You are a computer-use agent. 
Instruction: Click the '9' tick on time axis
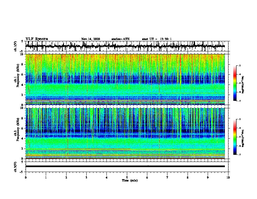208,178
